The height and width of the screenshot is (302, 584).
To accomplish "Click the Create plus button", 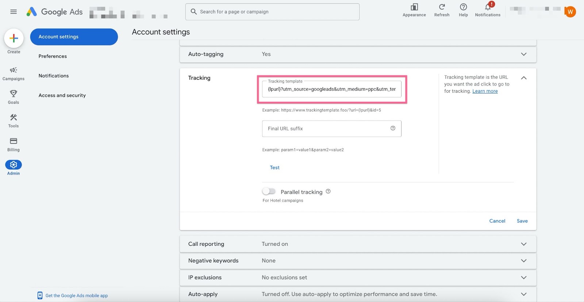I will [14, 38].
